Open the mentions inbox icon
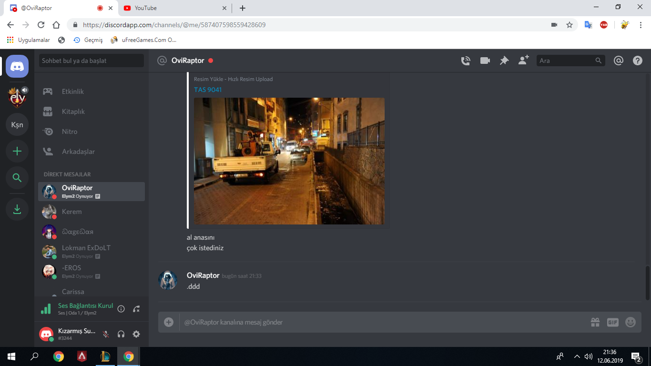 click(618, 61)
